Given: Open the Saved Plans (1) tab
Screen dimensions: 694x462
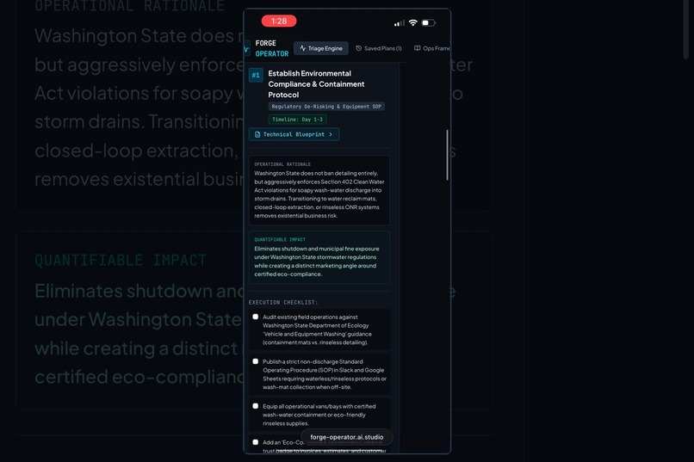Looking at the screenshot, I should pos(379,48).
